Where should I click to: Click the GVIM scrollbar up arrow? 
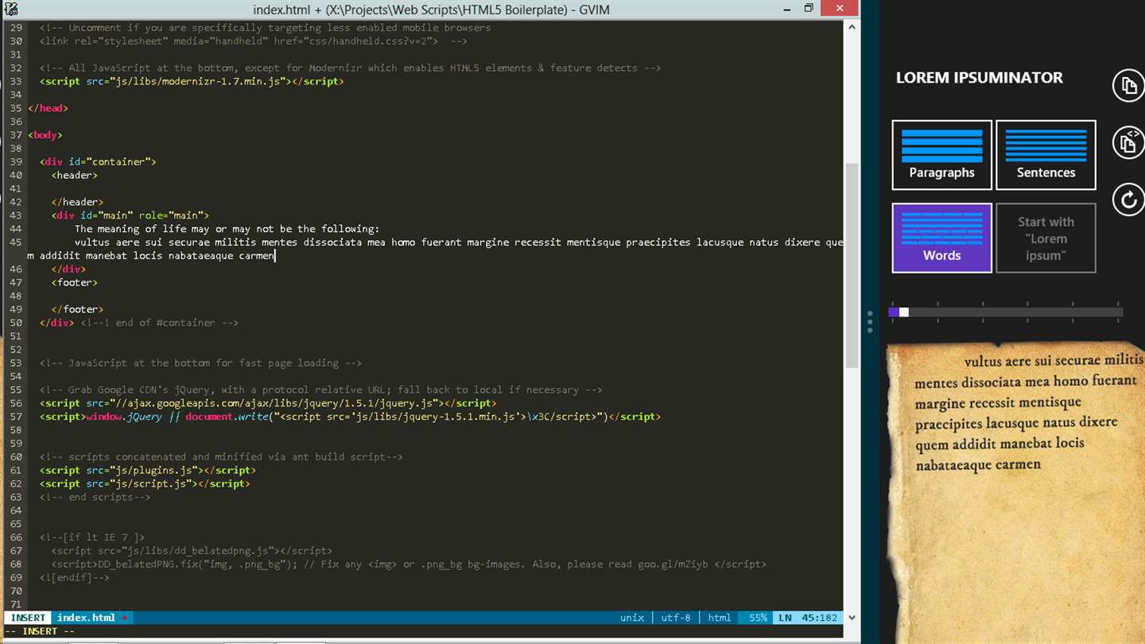click(852, 27)
